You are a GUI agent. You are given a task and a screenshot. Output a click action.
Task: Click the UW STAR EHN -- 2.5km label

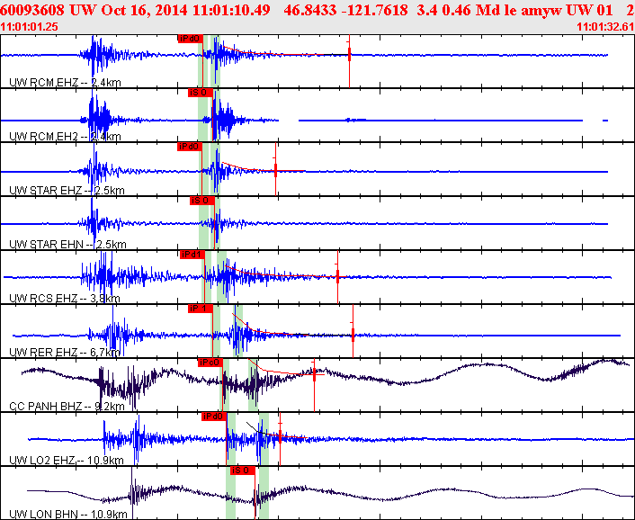pyautogui.click(x=67, y=244)
